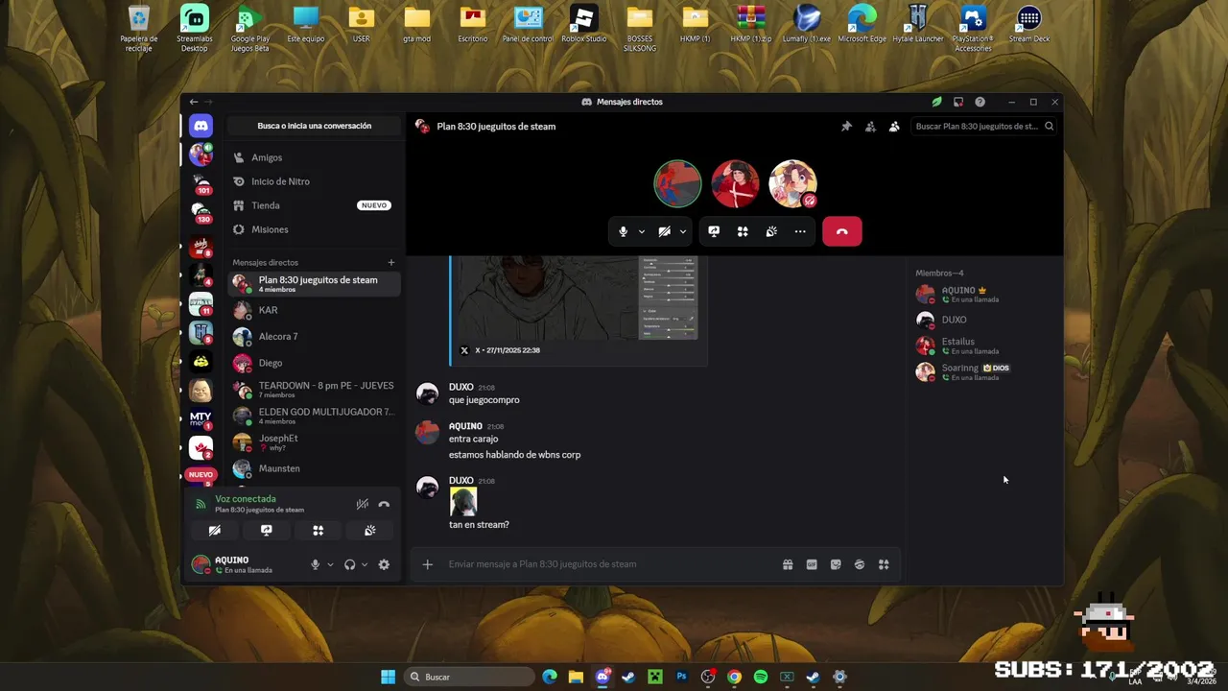Share screen button in voice panel

pos(267,530)
